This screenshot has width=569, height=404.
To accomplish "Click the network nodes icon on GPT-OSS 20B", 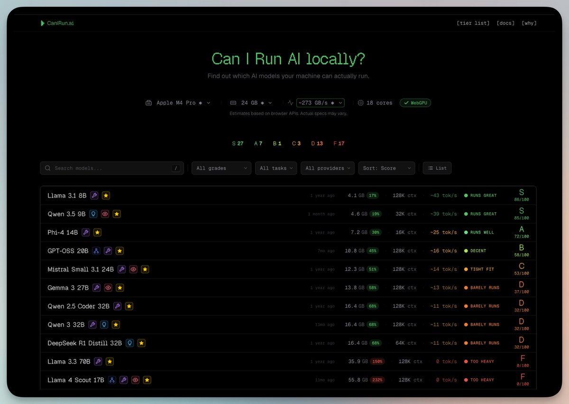I will (96, 251).
